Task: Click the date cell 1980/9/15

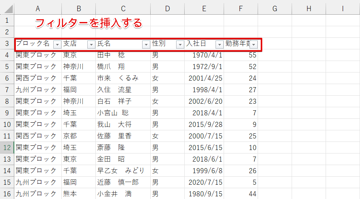Action: point(204,194)
